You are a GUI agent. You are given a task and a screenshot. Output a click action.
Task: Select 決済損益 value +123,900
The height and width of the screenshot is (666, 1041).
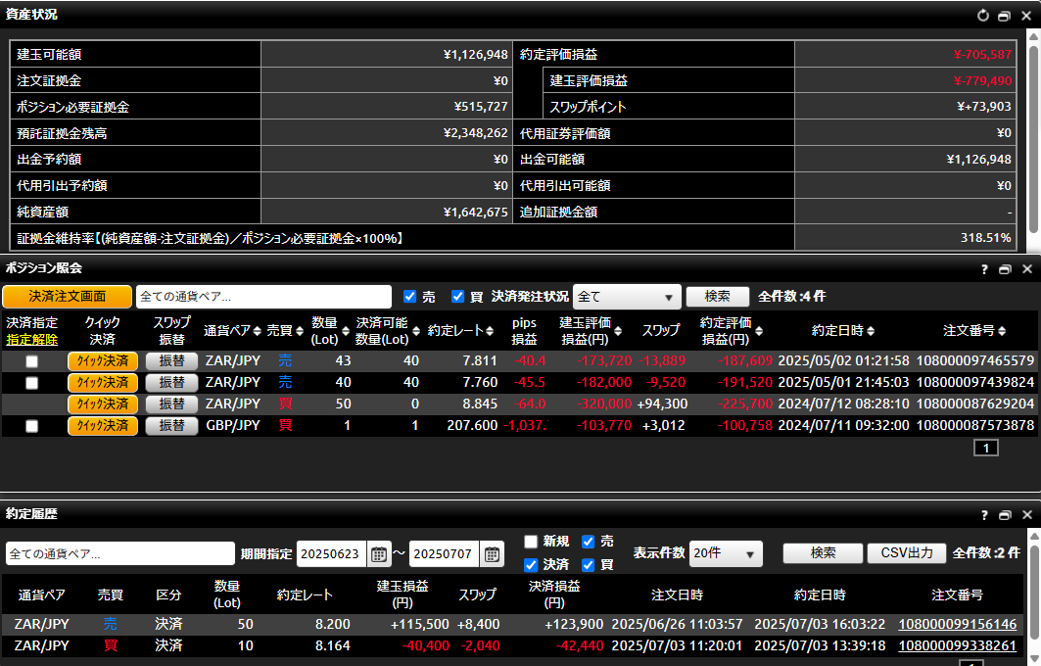pyautogui.click(x=574, y=624)
